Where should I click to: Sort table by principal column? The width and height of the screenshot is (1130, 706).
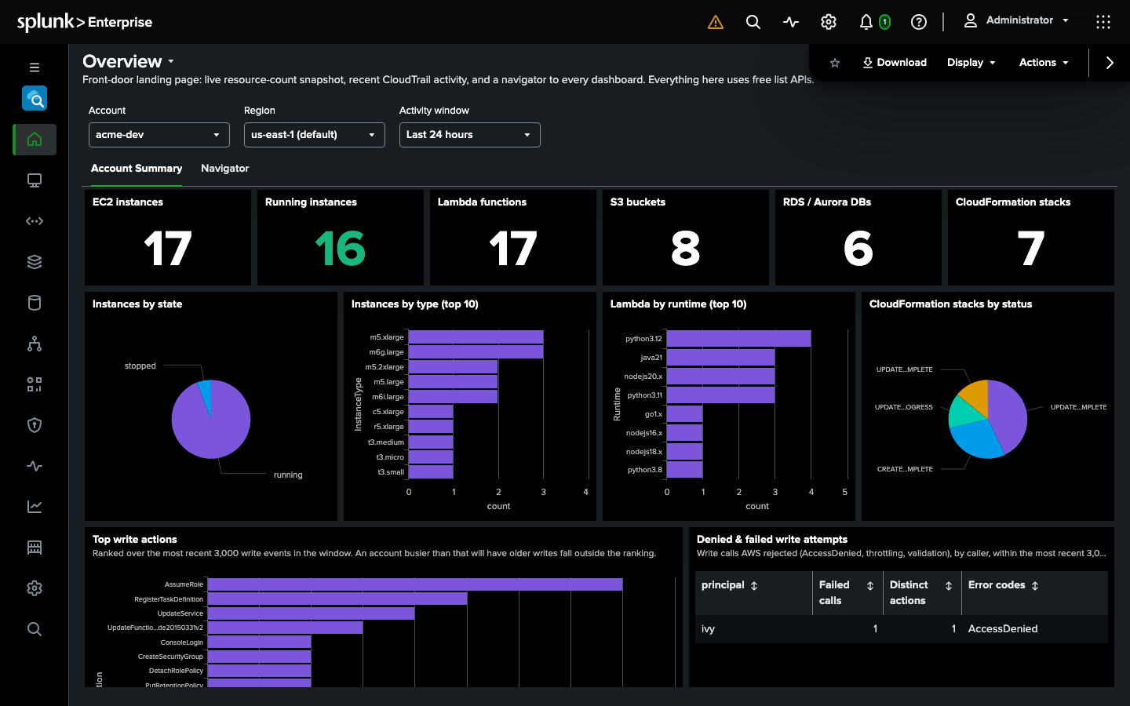(754, 586)
